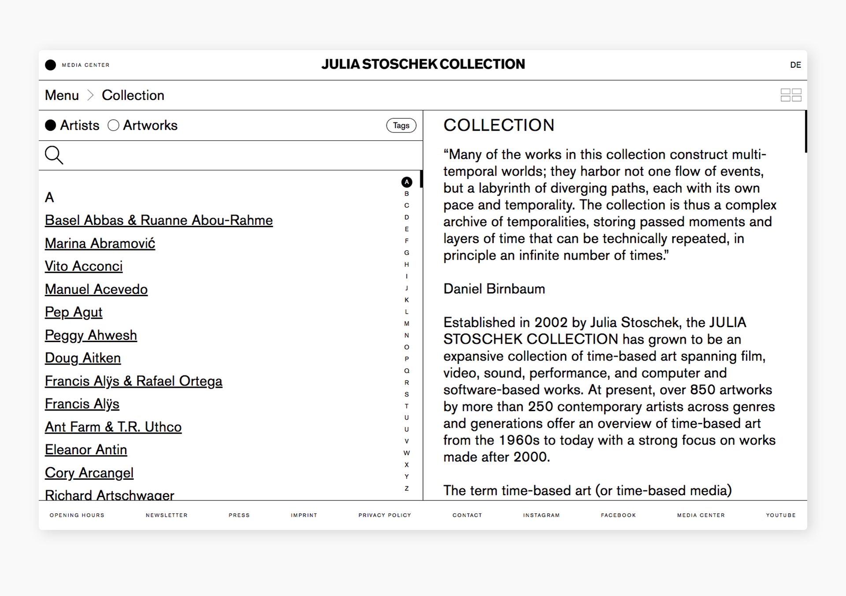Switch to grid view icon
This screenshot has height=596, width=846.
[x=790, y=95]
